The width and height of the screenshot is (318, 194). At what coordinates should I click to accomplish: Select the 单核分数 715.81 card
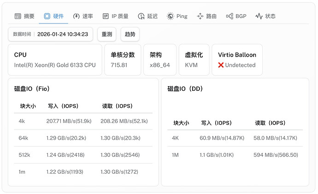pos(123,60)
